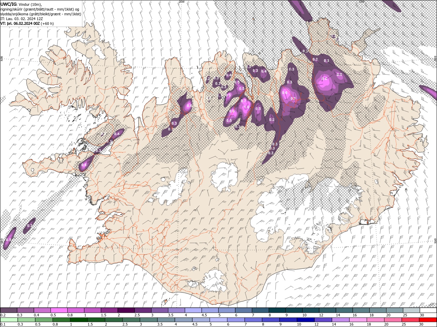Image resolution: width=437 pixels, height=327 pixels.
Task: Click the 'slydda/snjókoma' legend description line
Action: point(41,14)
